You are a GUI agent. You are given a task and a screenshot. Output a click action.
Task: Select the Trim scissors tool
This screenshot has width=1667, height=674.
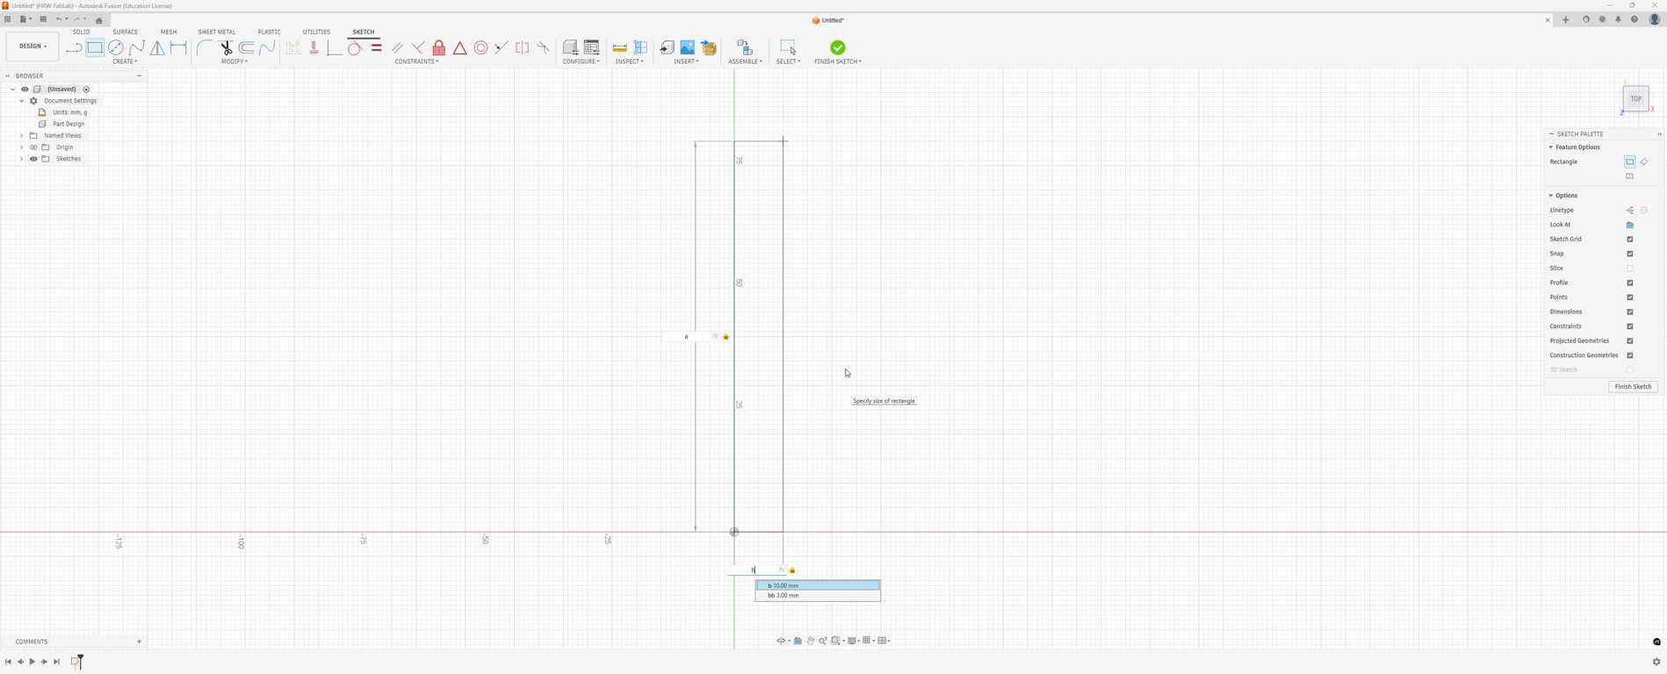pyautogui.click(x=226, y=47)
